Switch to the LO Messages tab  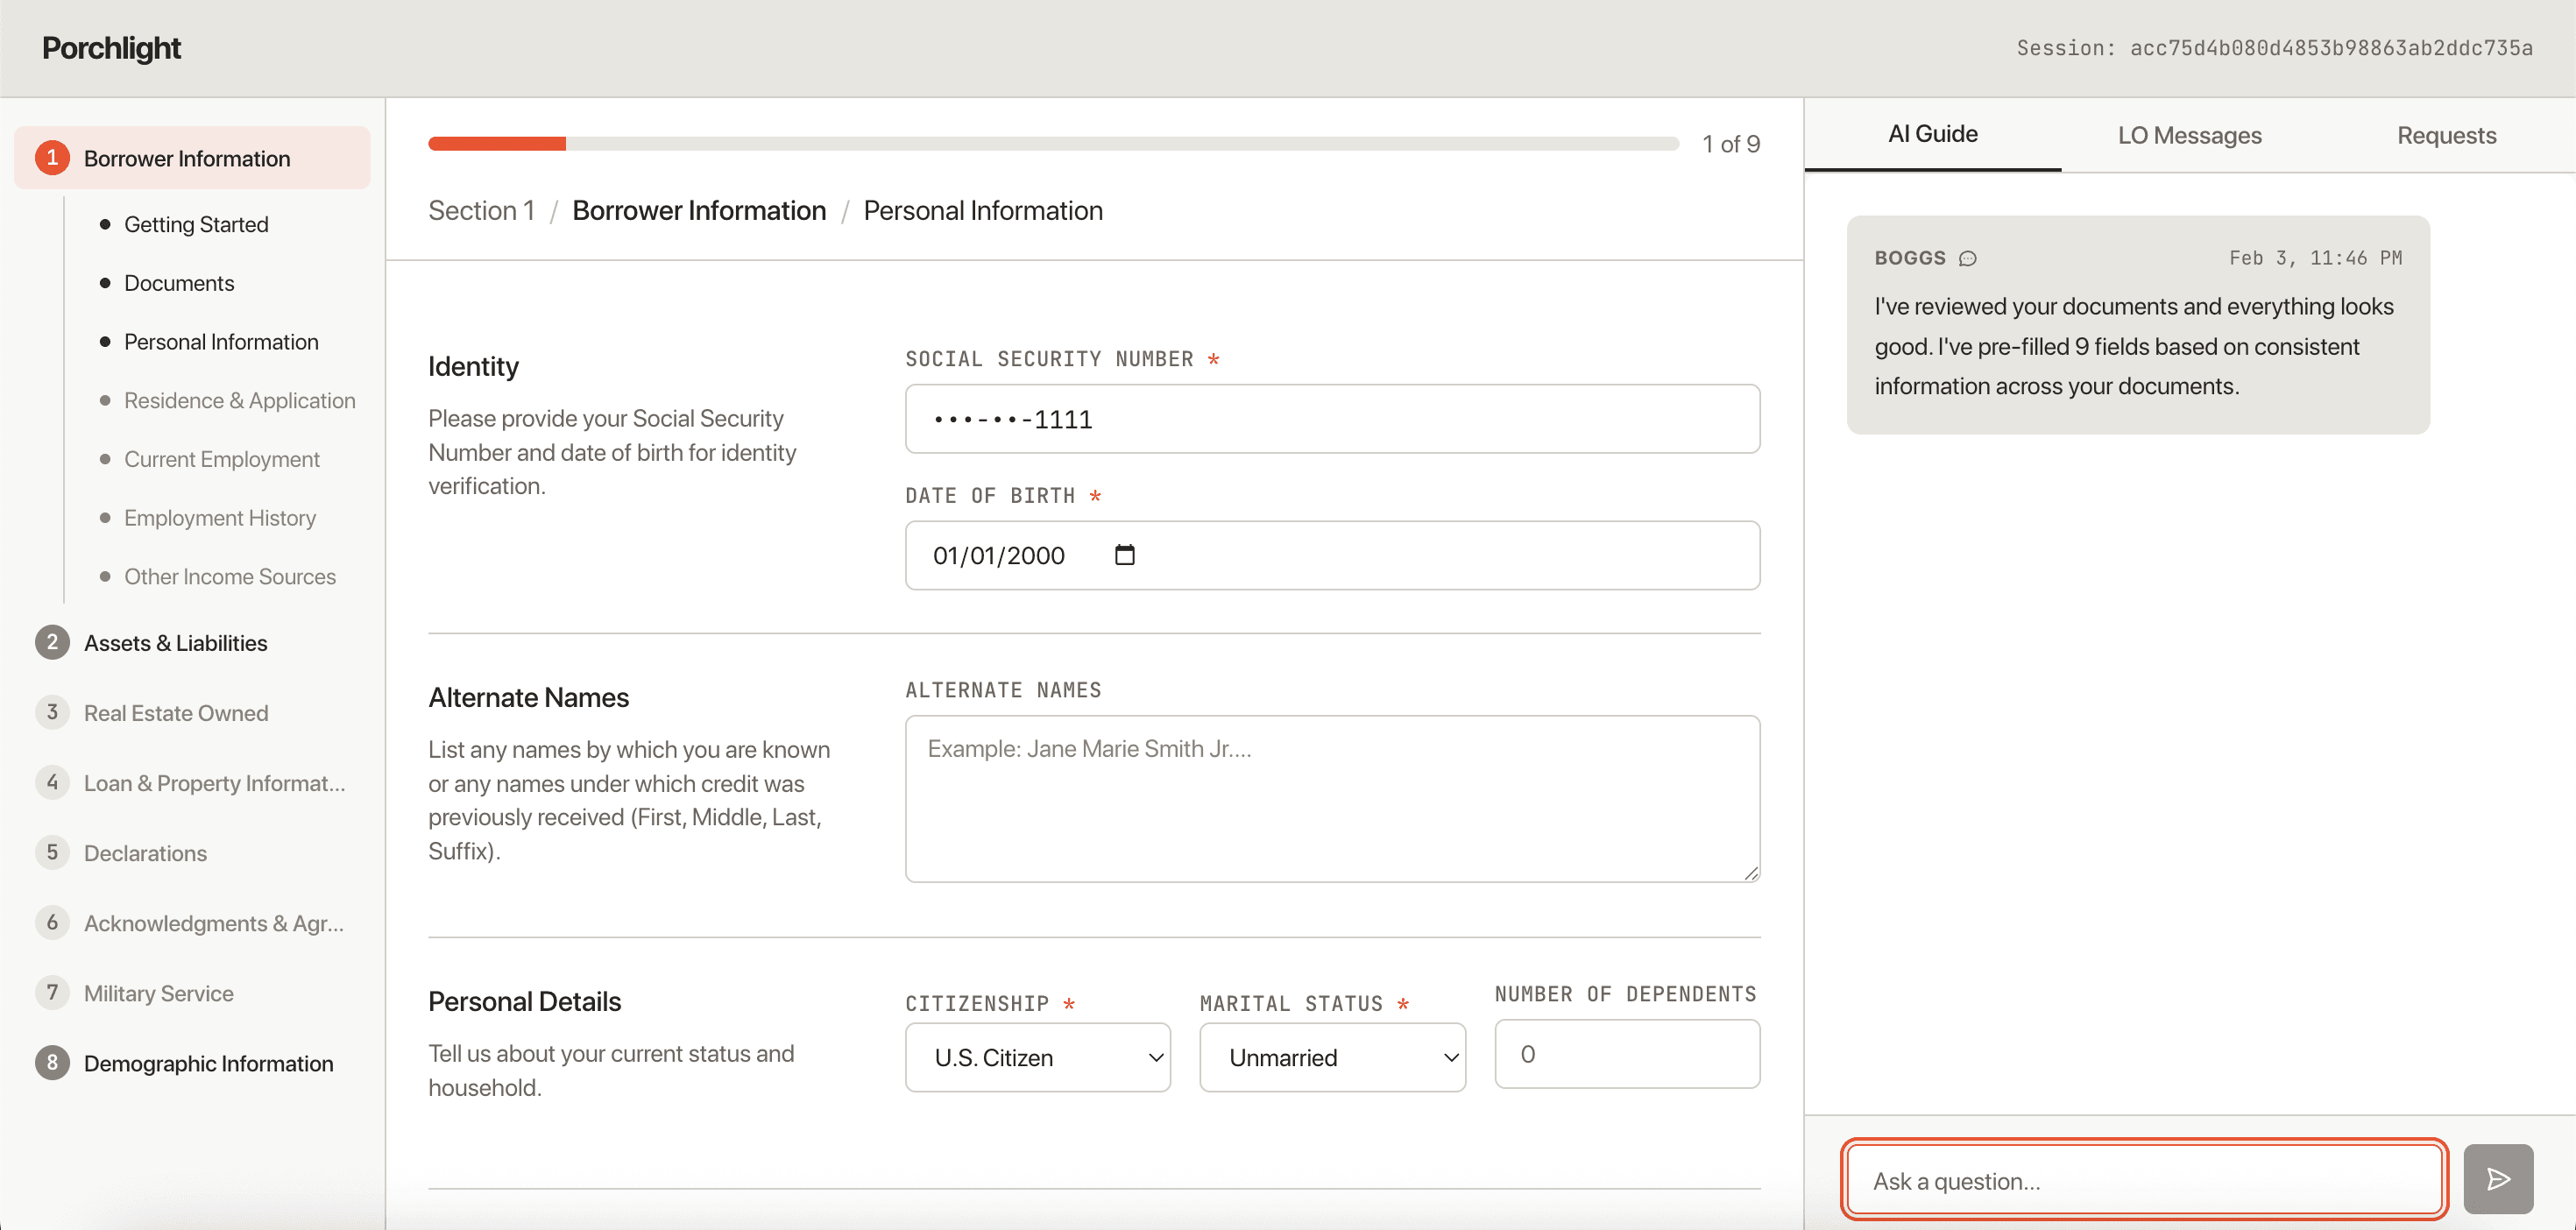click(2189, 134)
